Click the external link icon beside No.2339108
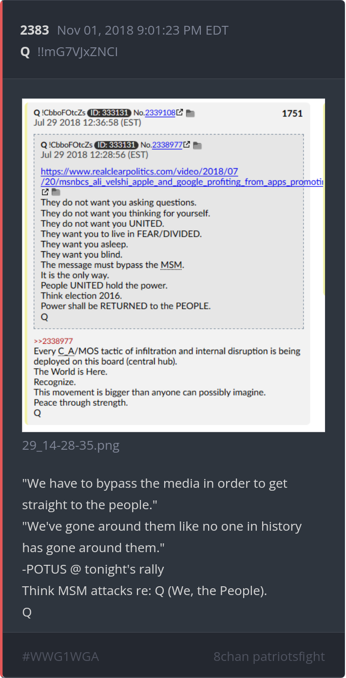Screen dimensions: 346x678 (x=180, y=113)
